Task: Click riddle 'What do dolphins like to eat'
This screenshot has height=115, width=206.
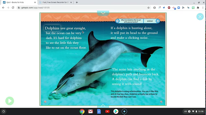Action: point(131,20)
